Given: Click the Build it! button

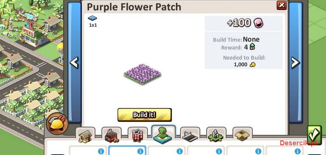Looking at the screenshot, I should pyautogui.click(x=144, y=115).
